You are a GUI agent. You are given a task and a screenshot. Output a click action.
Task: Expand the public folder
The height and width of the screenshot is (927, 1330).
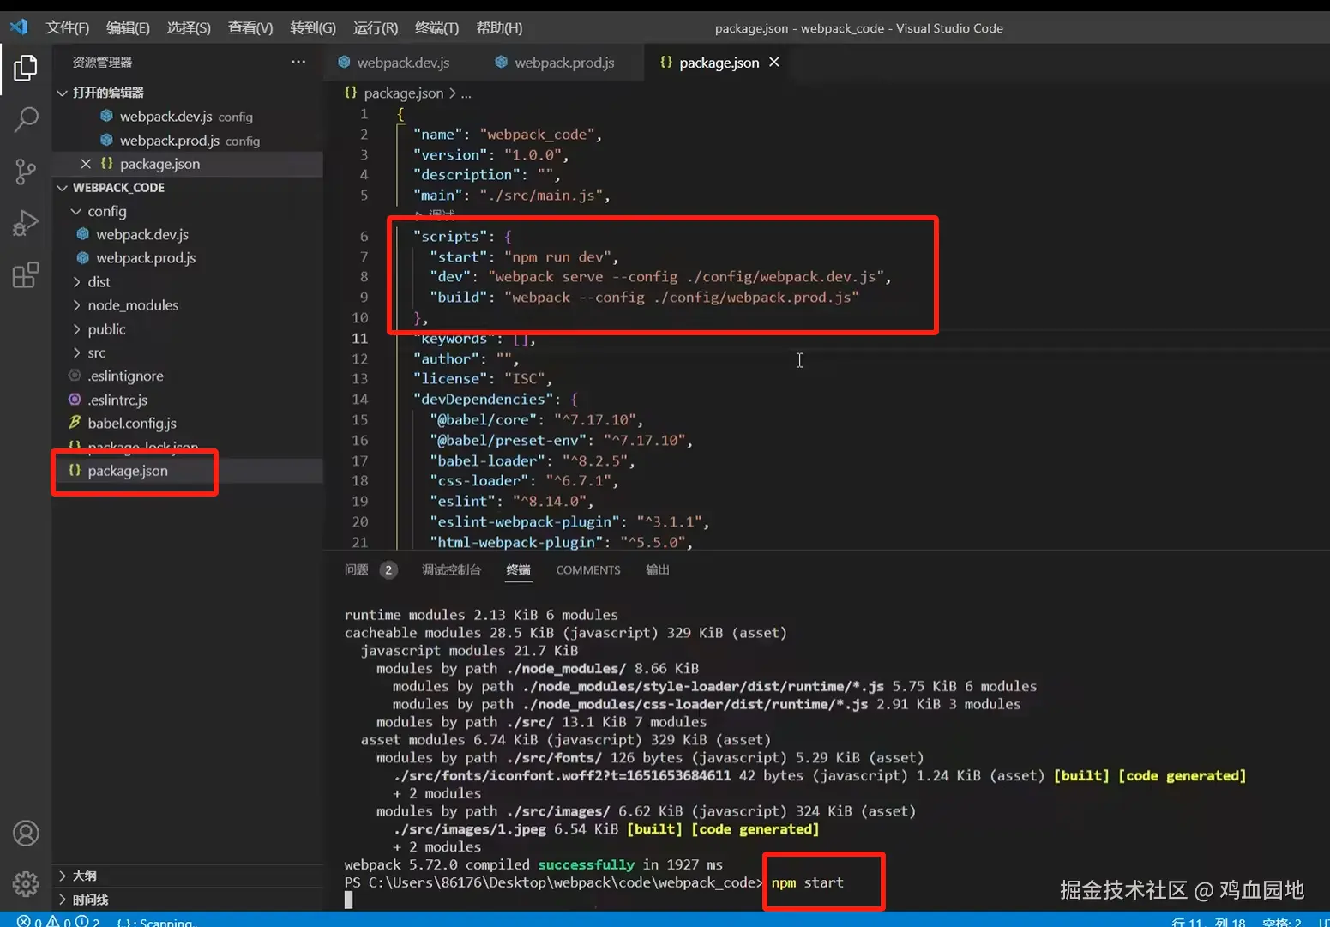click(188, 329)
